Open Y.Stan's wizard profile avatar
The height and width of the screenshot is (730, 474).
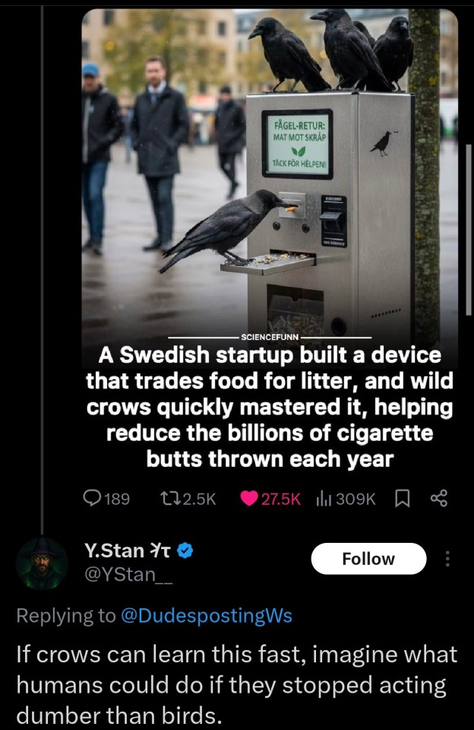coord(43,564)
